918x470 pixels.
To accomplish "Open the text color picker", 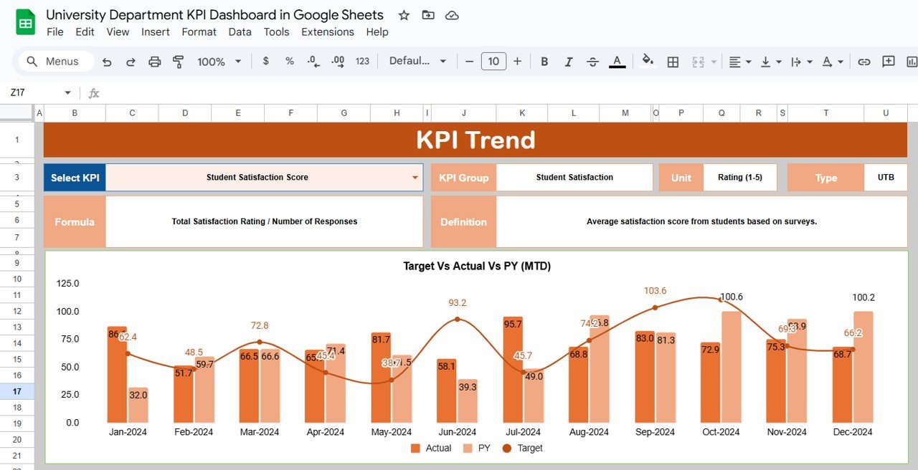I will 617,62.
